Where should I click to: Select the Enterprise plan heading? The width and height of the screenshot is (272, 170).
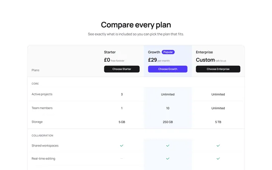pyautogui.click(x=204, y=52)
